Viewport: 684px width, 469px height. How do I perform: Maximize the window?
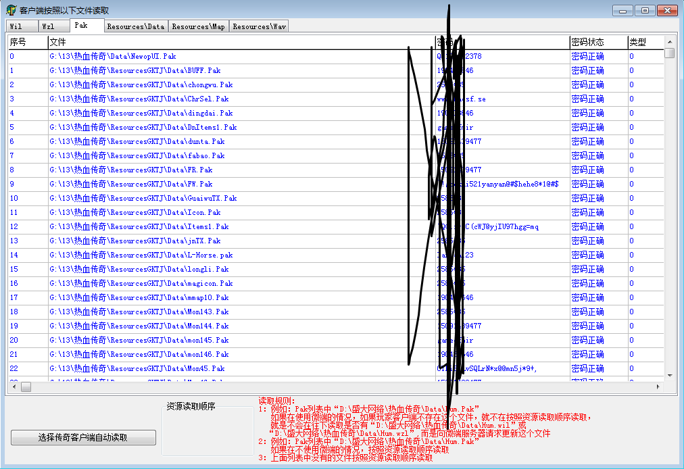point(645,10)
